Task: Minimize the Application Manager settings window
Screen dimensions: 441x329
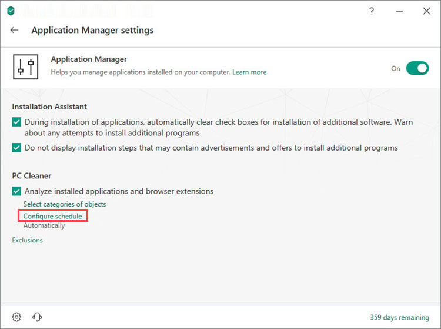Action: 399,11
